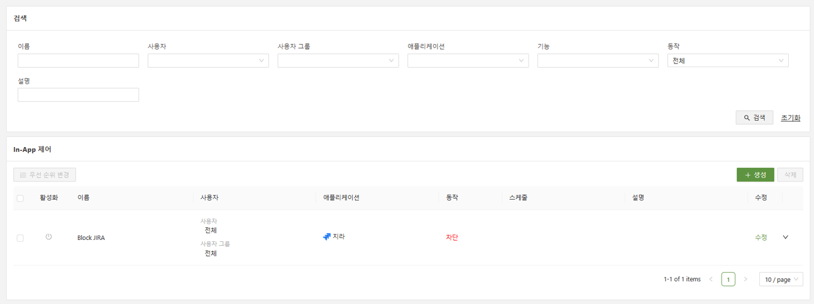The image size is (814, 304).
Task: Open the 사용자 그룹 dropdown filter
Action: coord(338,61)
